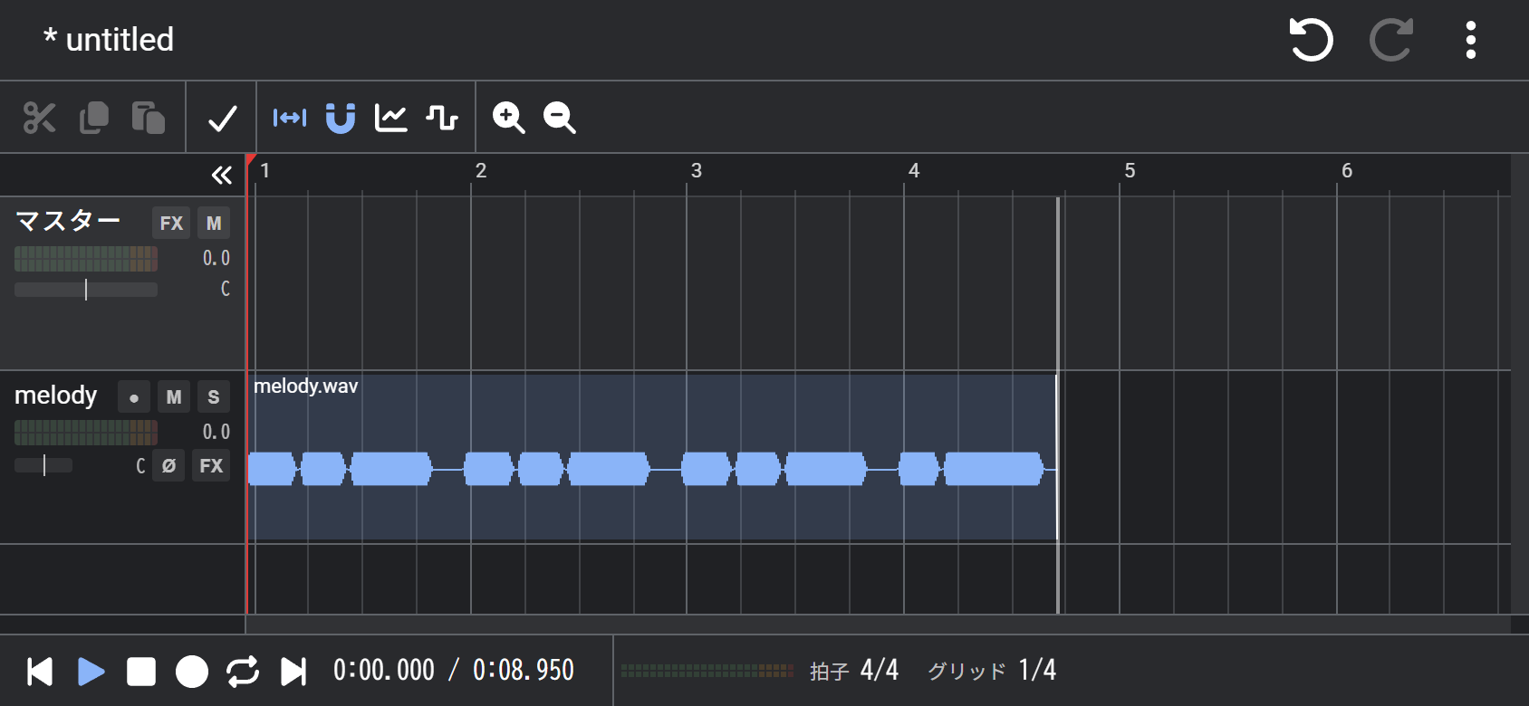This screenshot has height=706, width=1529.
Task: Mute the melody track
Action: (x=174, y=396)
